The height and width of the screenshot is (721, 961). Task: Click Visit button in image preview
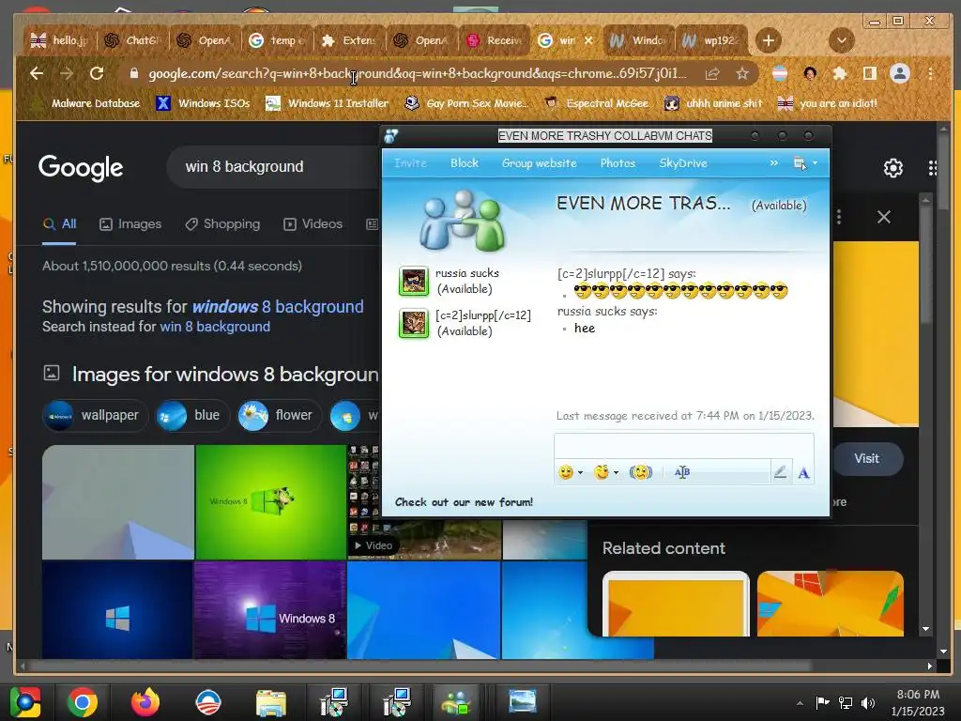[866, 458]
